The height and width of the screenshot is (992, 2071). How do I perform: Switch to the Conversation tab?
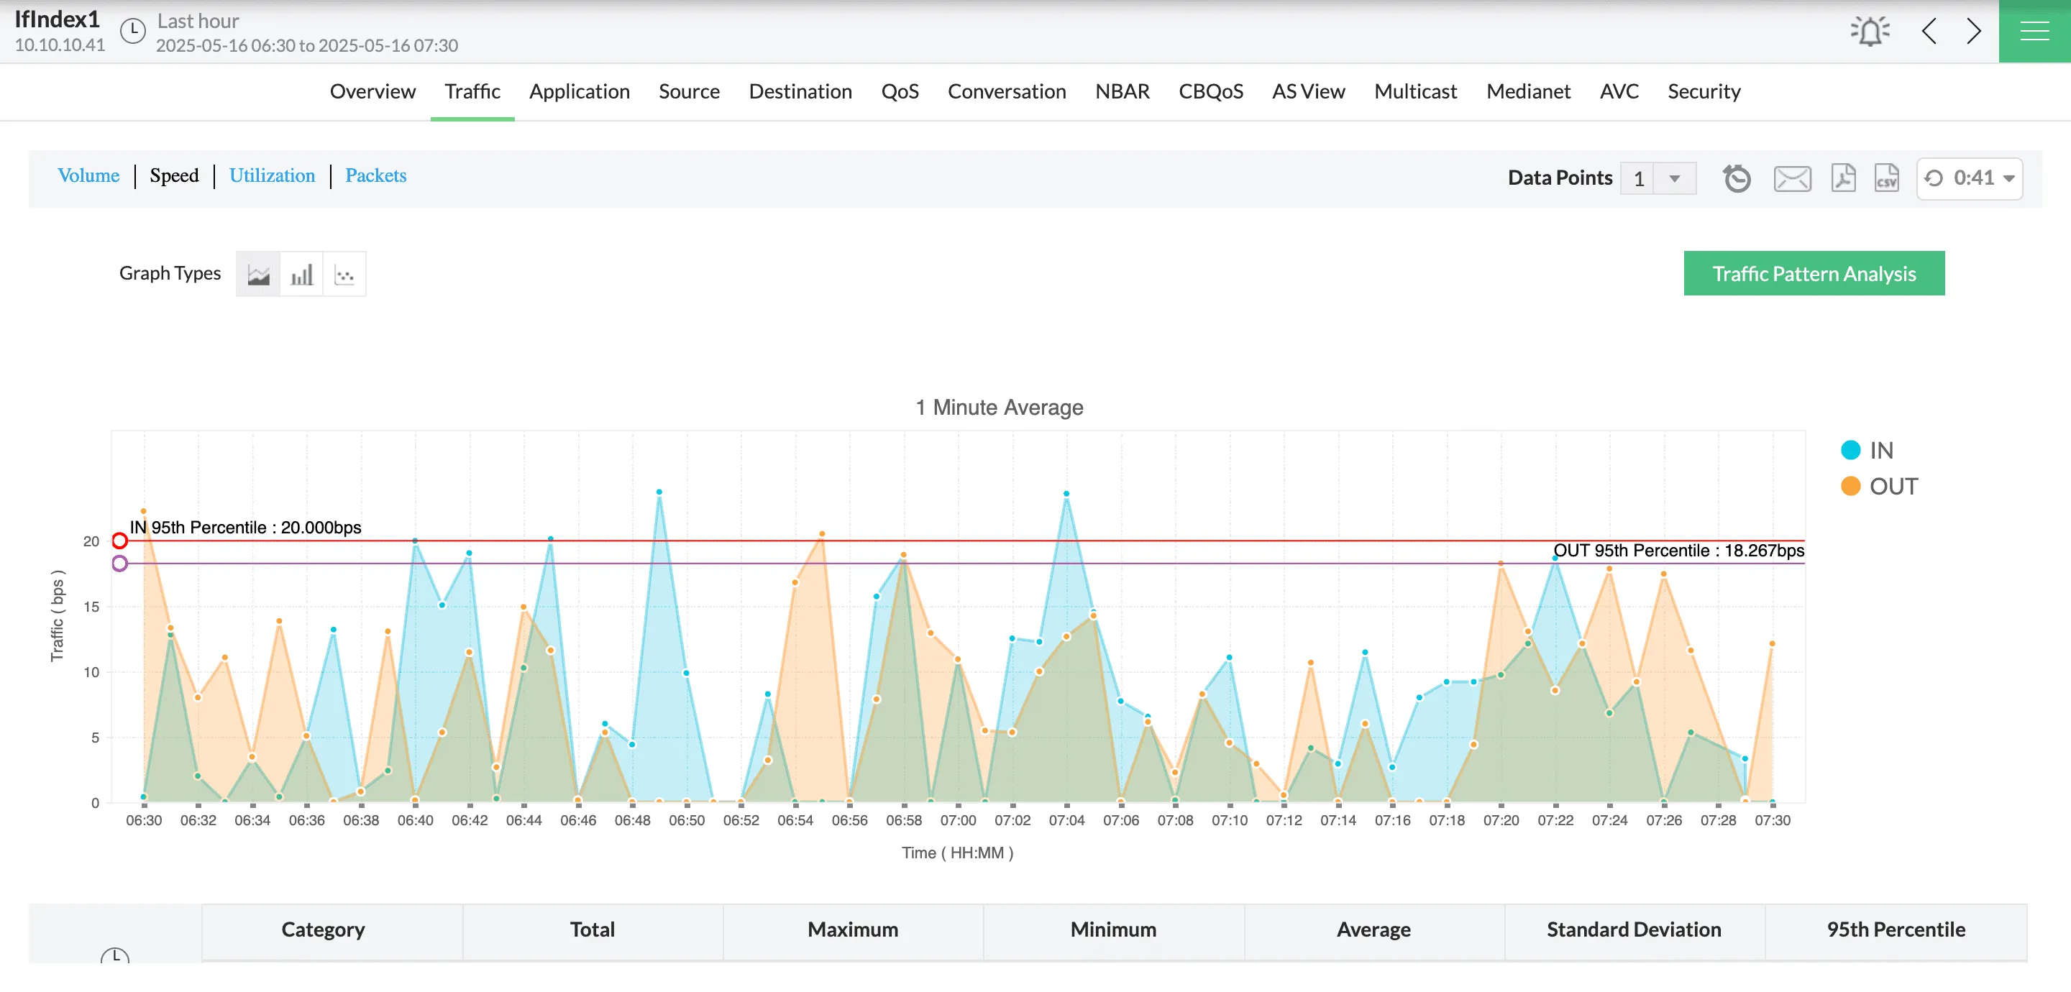[x=1007, y=91]
